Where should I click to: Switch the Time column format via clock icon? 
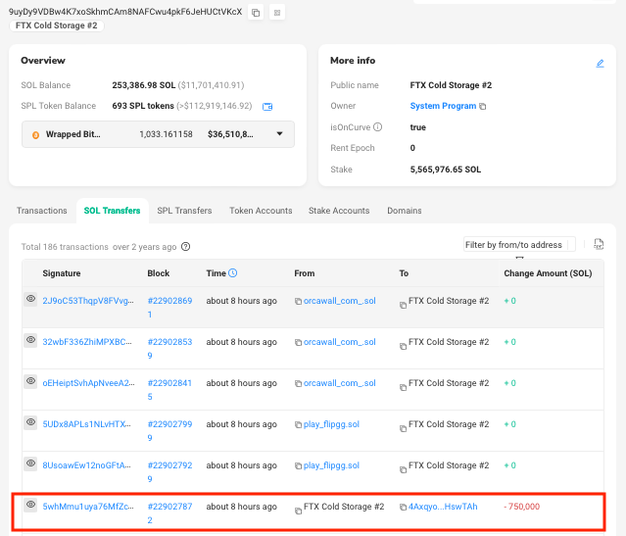(x=233, y=273)
